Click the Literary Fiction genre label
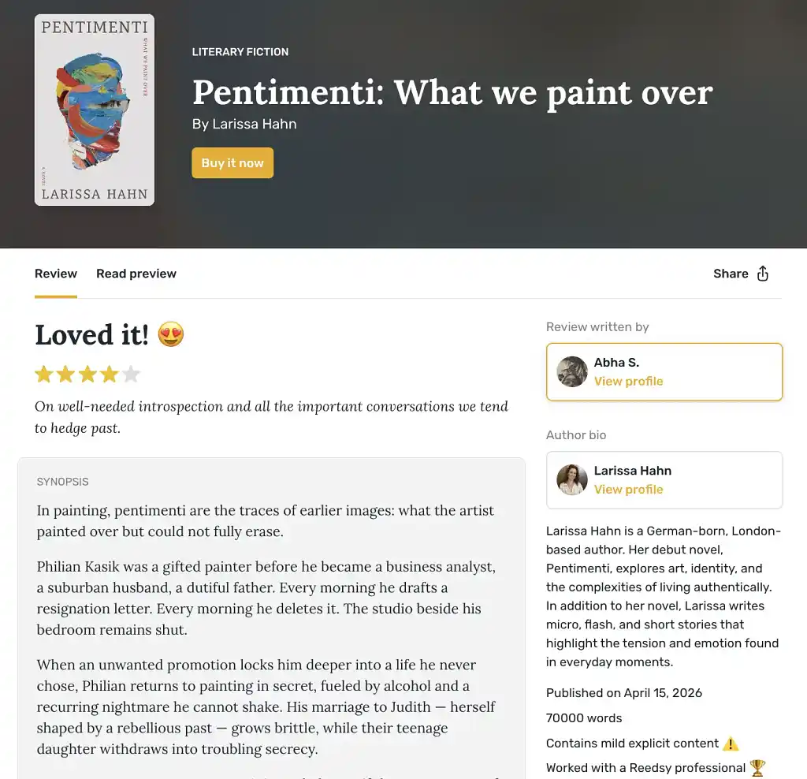807x779 pixels. click(240, 52)
